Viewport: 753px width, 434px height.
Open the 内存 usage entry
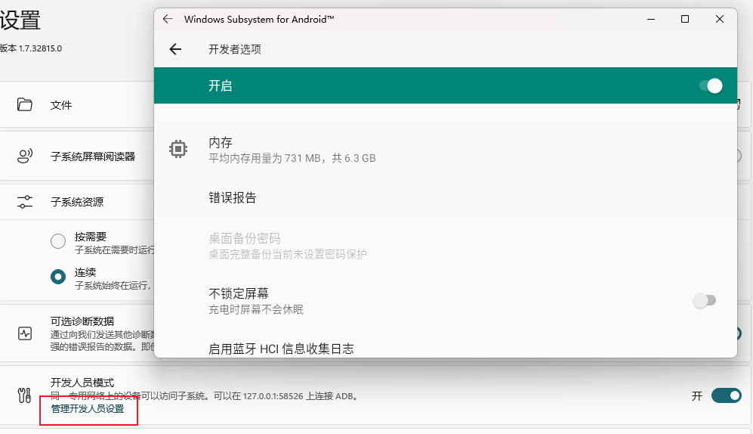tap(292, 150)
